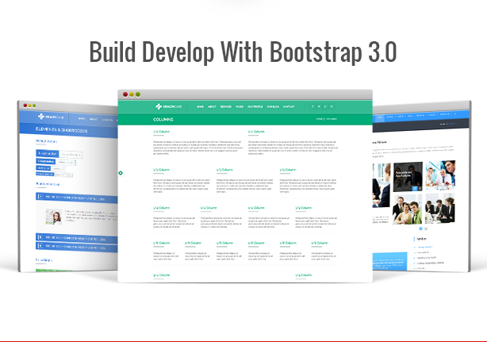Click the HealthCare logo in green header
The width and height of the screenshot is (487, 342).
pyautogui.click(x=169, y=106)
